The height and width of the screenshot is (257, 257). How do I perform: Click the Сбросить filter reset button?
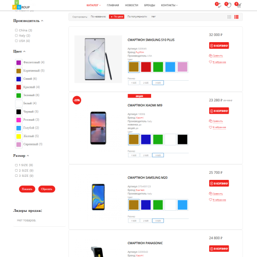point(47,189)
